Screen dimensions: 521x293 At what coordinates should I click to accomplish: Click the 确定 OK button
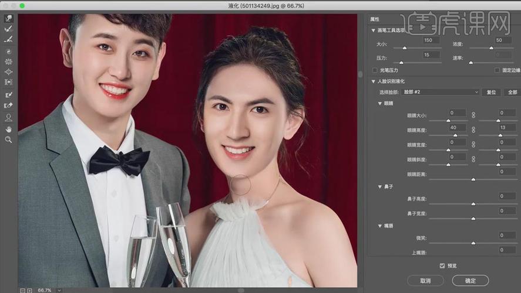470,281
